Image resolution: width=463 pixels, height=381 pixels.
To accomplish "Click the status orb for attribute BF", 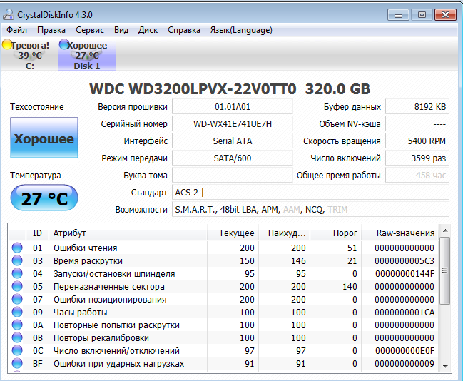I will pyautogui.click(x=17, y=363).
